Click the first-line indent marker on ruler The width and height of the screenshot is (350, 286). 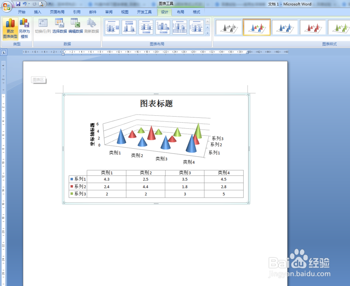click(x=63, y=50)
